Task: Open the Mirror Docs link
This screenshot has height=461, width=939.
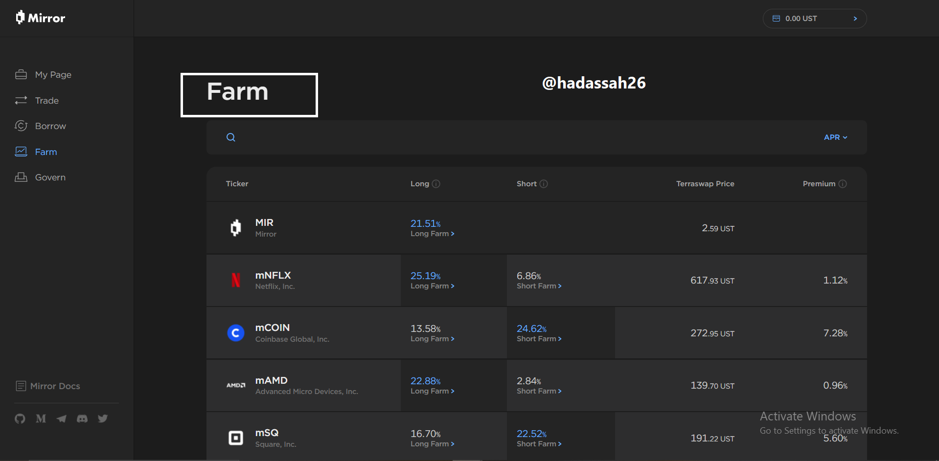Action: 48,386
